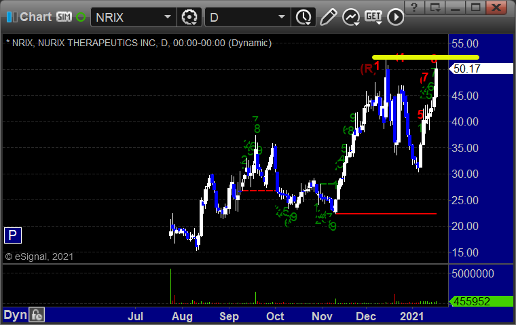Click the 30.00 price axis label
516x325 pixels.
click(x=465, y=174)
